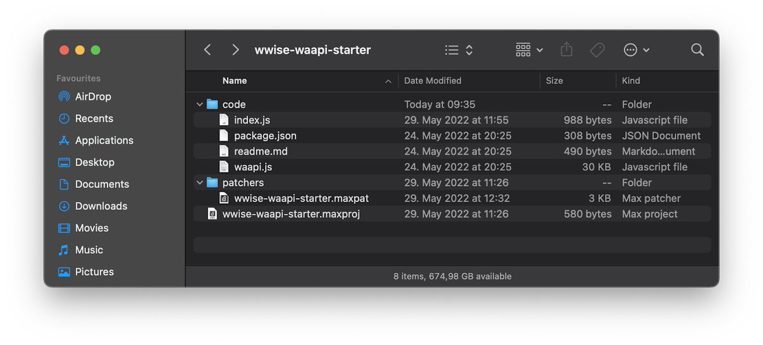Click the 'JSON Document' kind cell
This screenshot has width=763, height=345.
click(x=661, y=135)
